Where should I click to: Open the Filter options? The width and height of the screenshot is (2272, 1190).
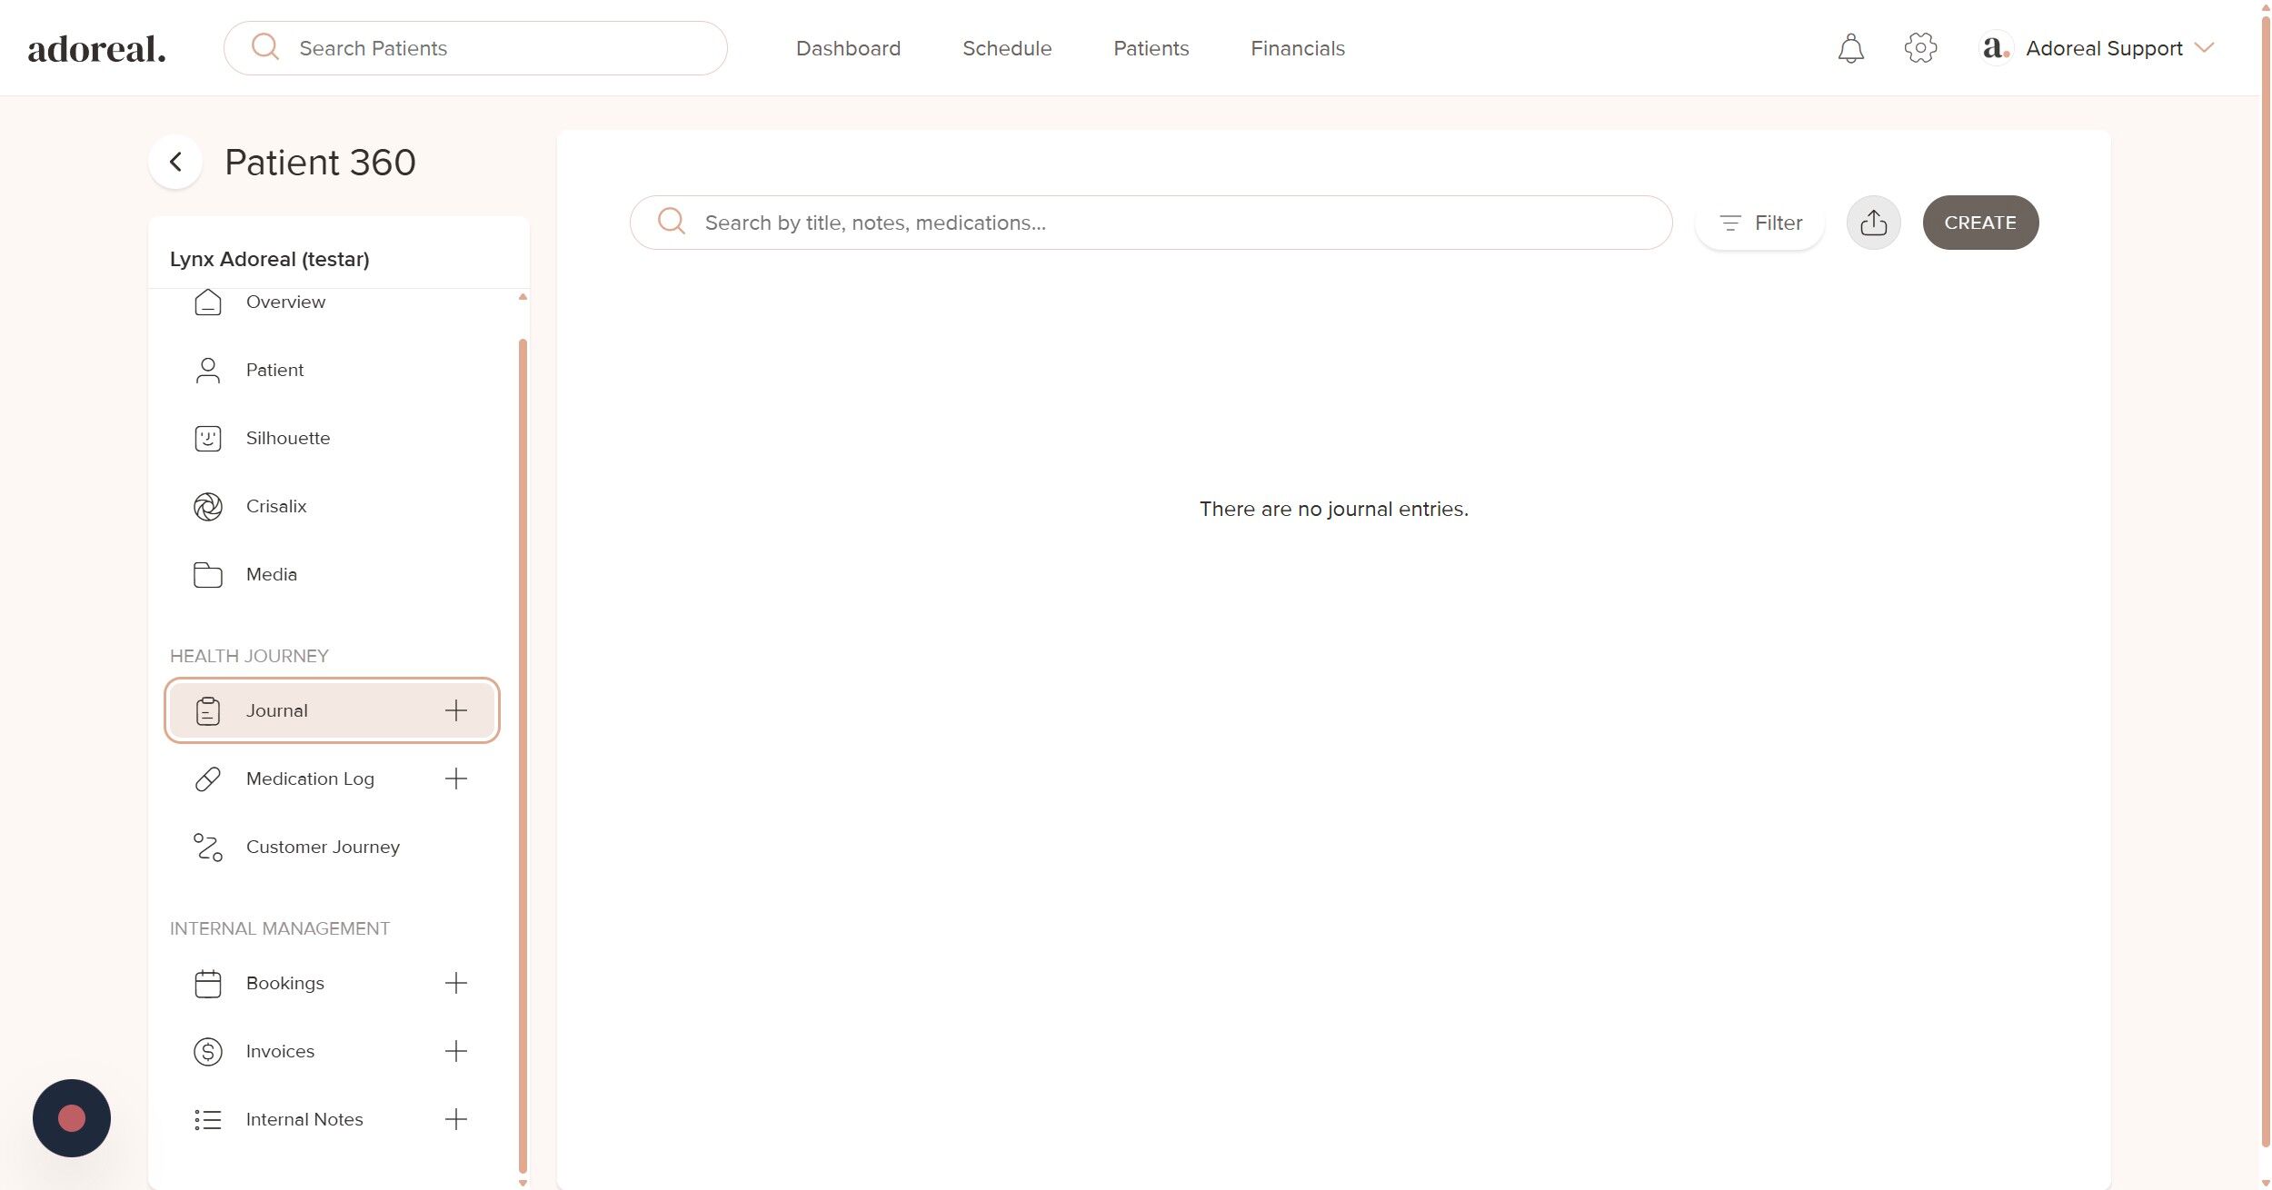1760,223
